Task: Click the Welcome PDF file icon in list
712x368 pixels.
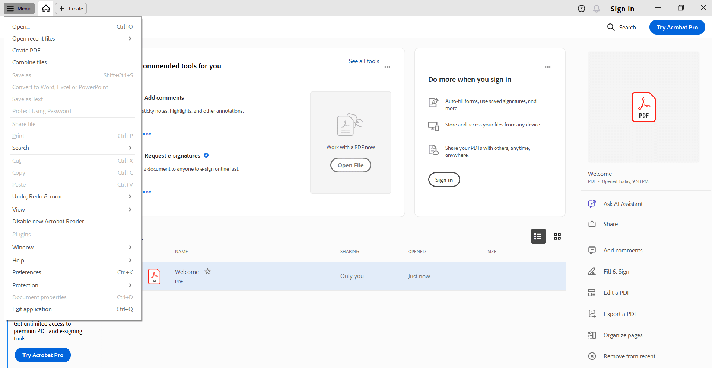Action: point(154,277)
